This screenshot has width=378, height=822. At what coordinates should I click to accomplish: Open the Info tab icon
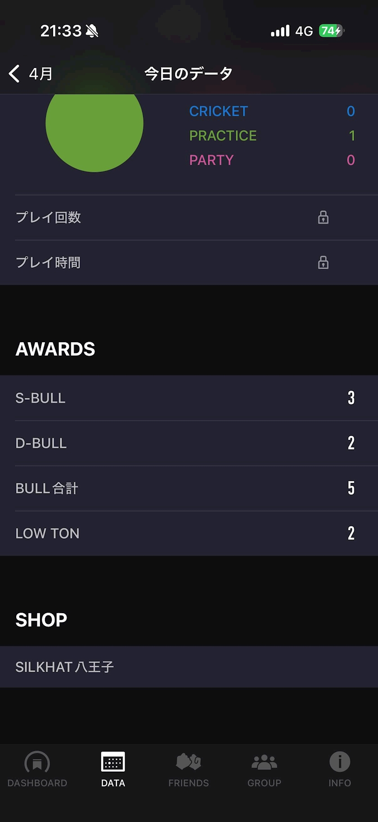[340, 762]
